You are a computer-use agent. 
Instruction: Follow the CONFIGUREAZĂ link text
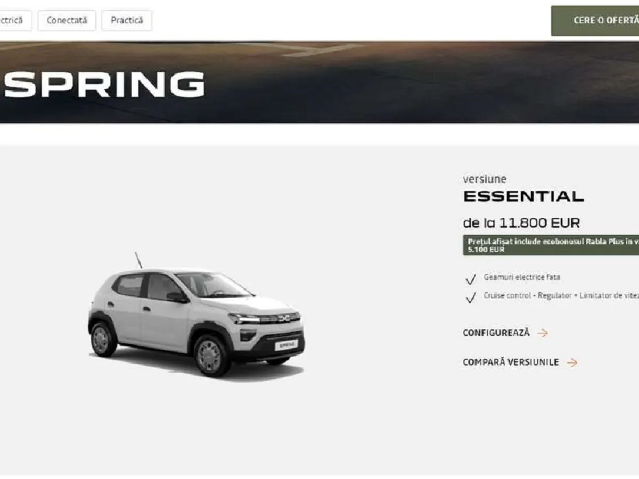click(x=496, y=333)
